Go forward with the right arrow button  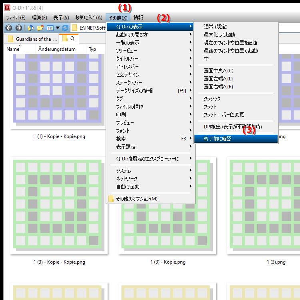pos(18,28)
